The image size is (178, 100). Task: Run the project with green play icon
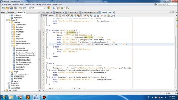pos(62,8)
